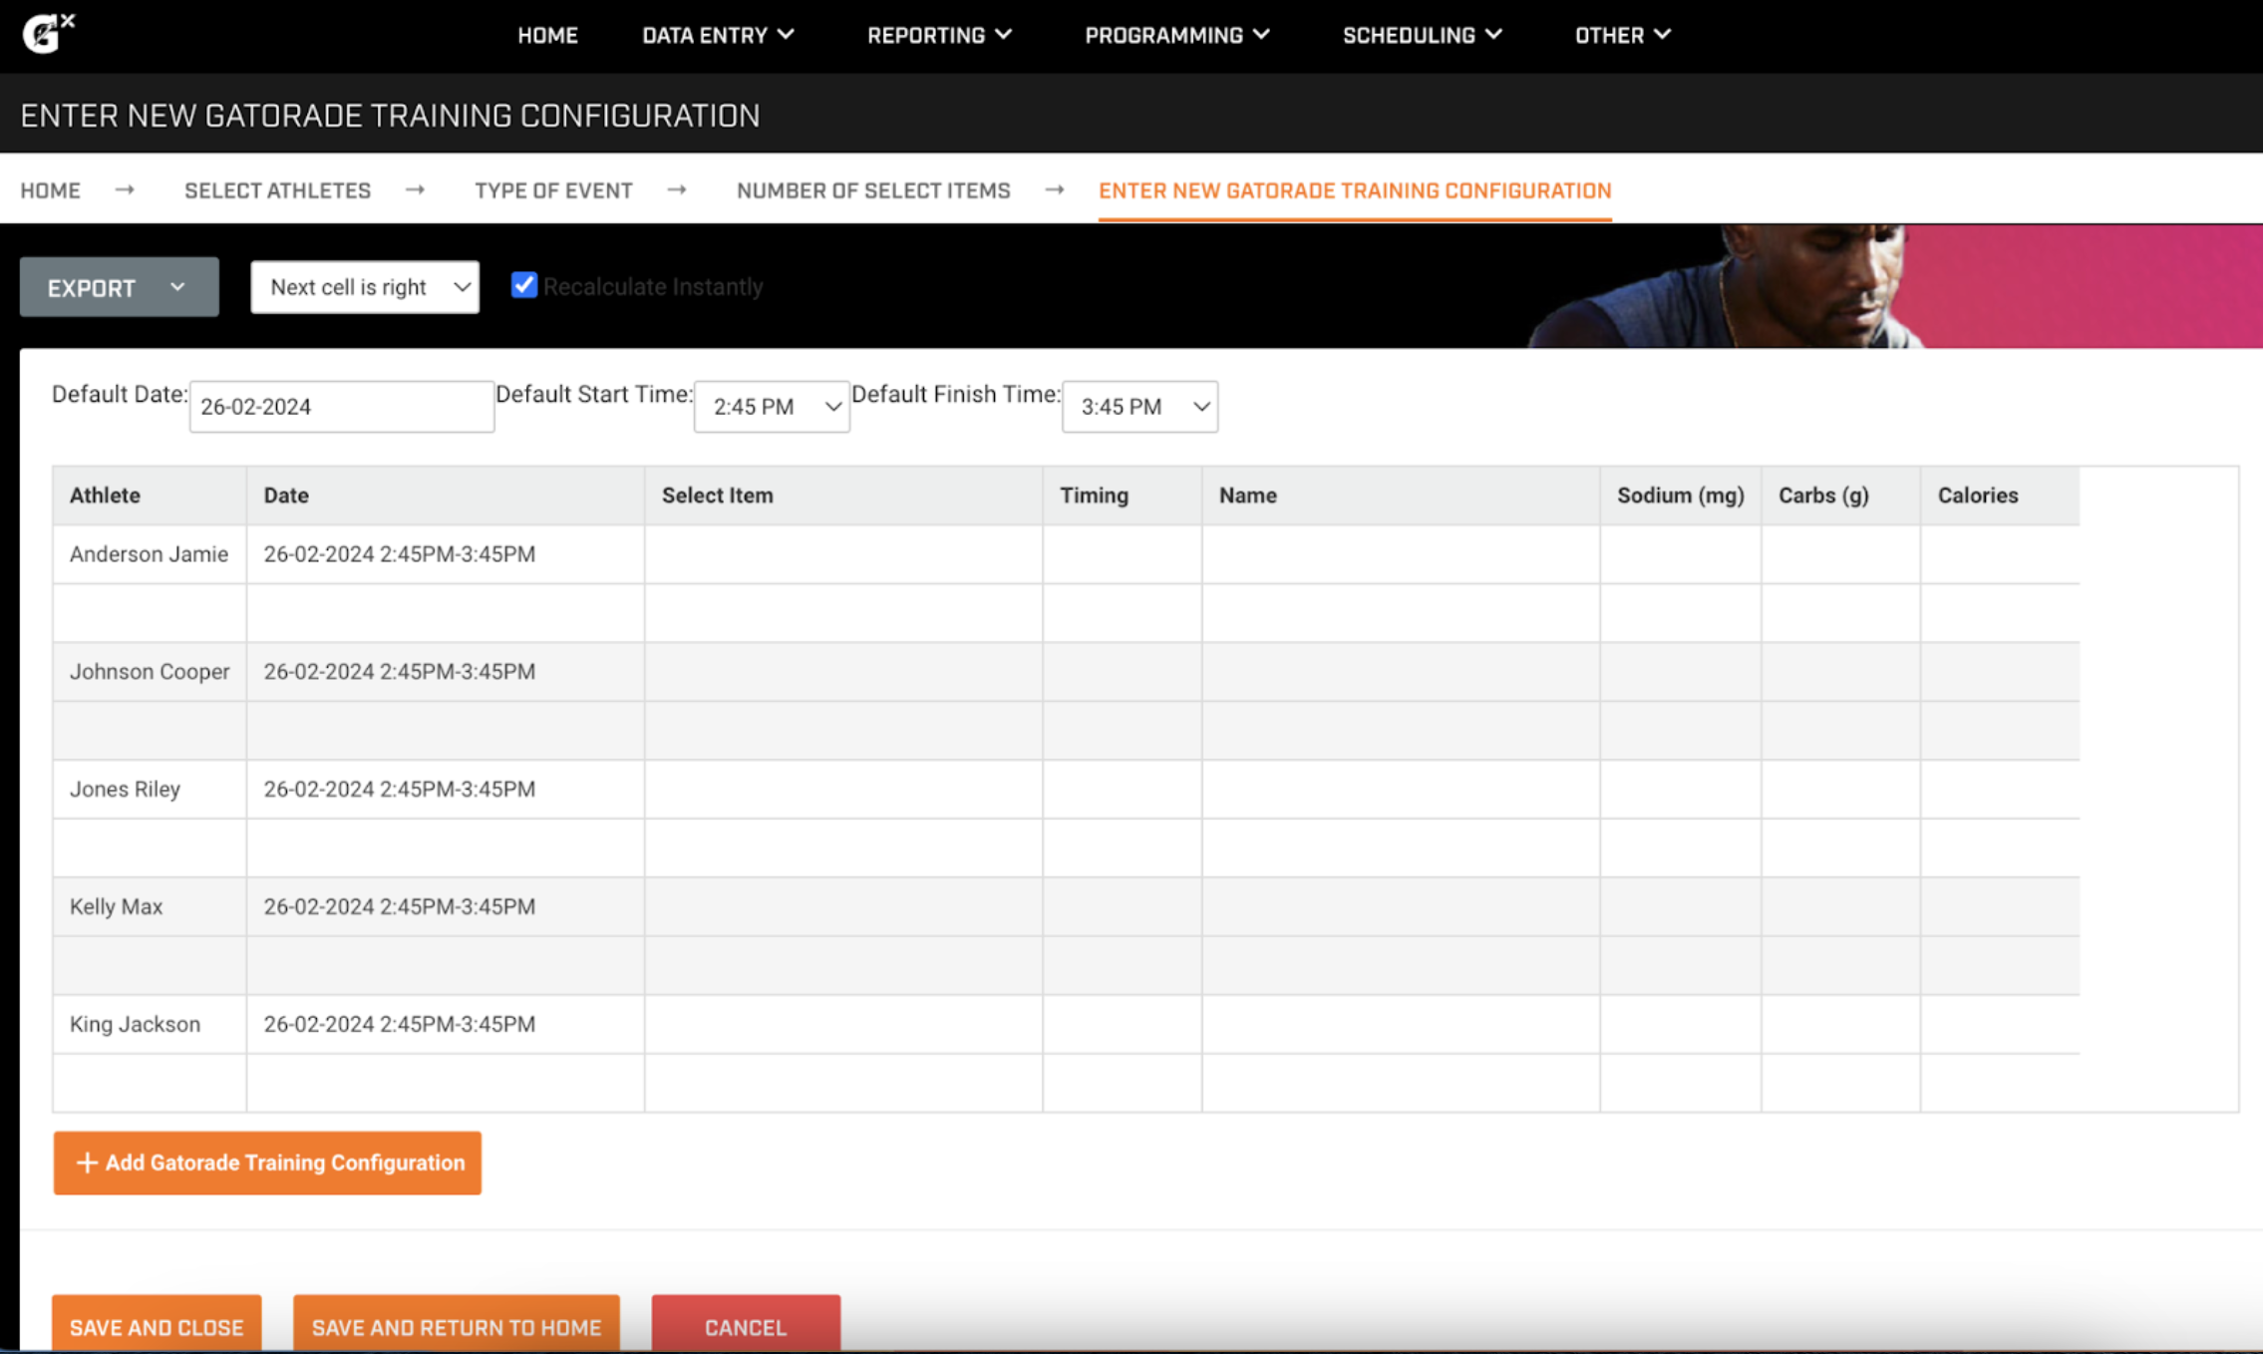Select the Home navigation item
The image size is (2263, 1354).
[x=547, y=35]
